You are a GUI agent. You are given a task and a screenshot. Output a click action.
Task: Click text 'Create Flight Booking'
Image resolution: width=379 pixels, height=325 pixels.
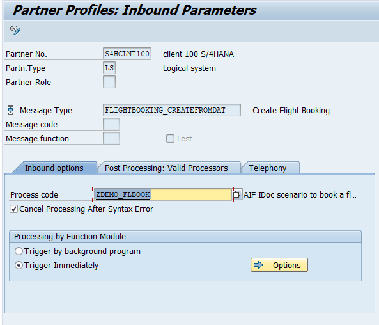click(291, 110)
